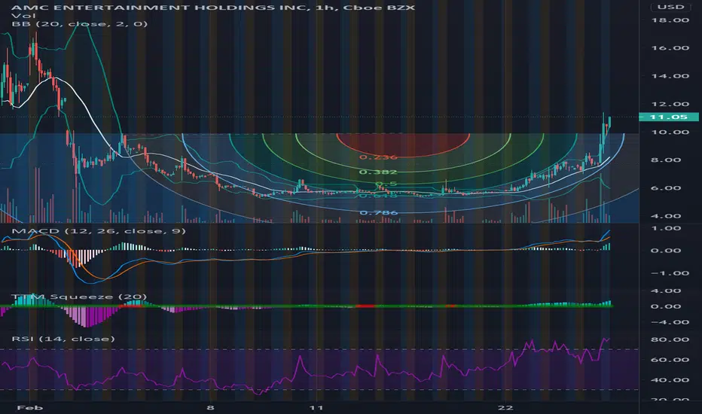Click the 0.5 Fibonacci arc label

point(386,184)
